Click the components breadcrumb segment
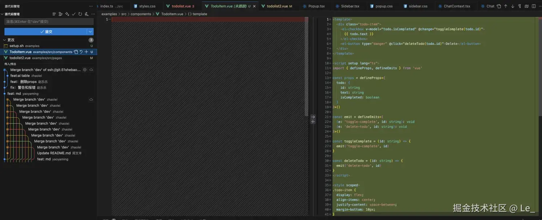Image resolution: width=542 pixels, height=220 pixels. pos(141,14)
